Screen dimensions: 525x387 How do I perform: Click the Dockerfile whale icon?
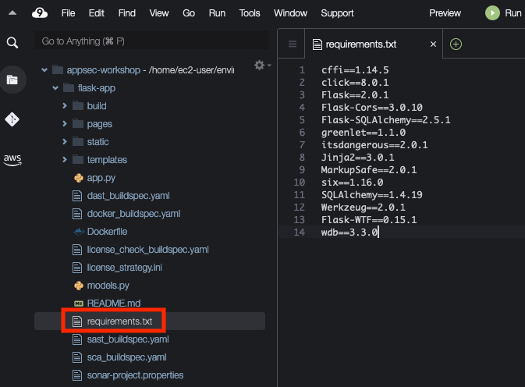coord(79,232)
